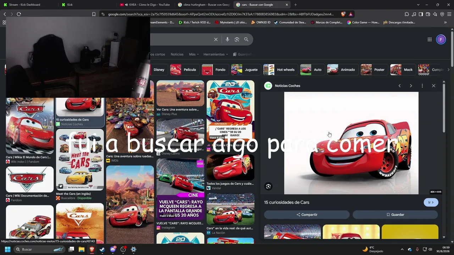Open the large Lightning McQueen preview image

click(351, 143)
